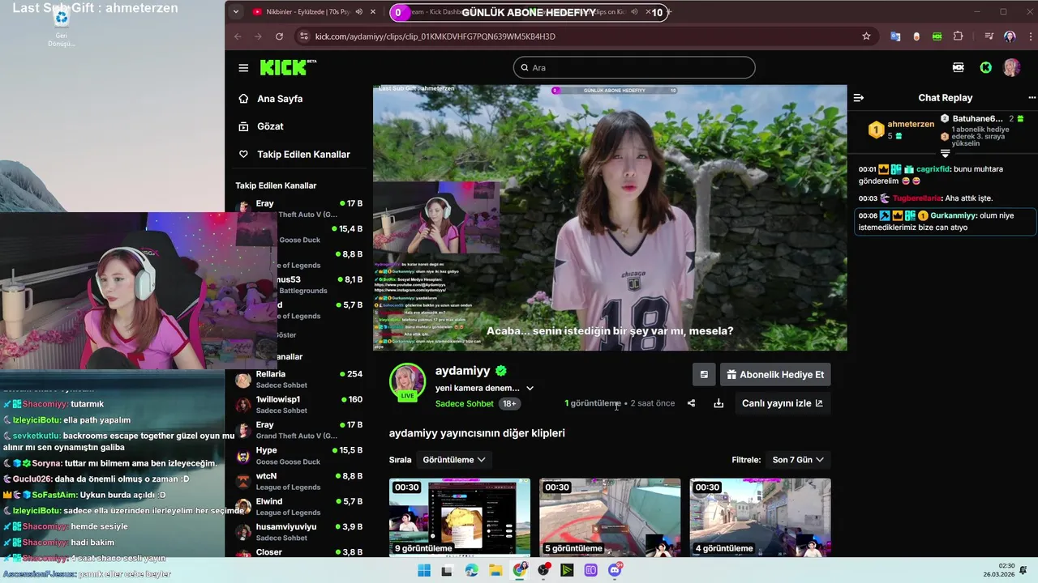Open File Explorer from the taskbar
This screenshot has height=583, width=1038.
pyautogui.click(x=496, y=570)
